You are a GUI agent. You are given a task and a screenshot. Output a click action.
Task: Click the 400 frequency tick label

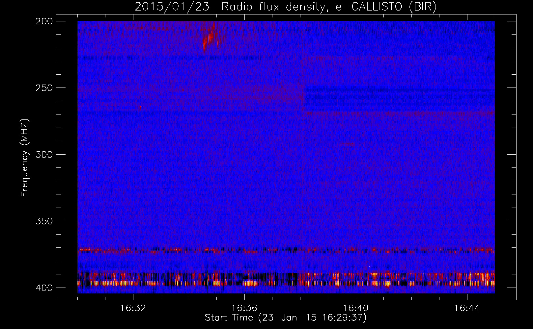coord(44,288)
